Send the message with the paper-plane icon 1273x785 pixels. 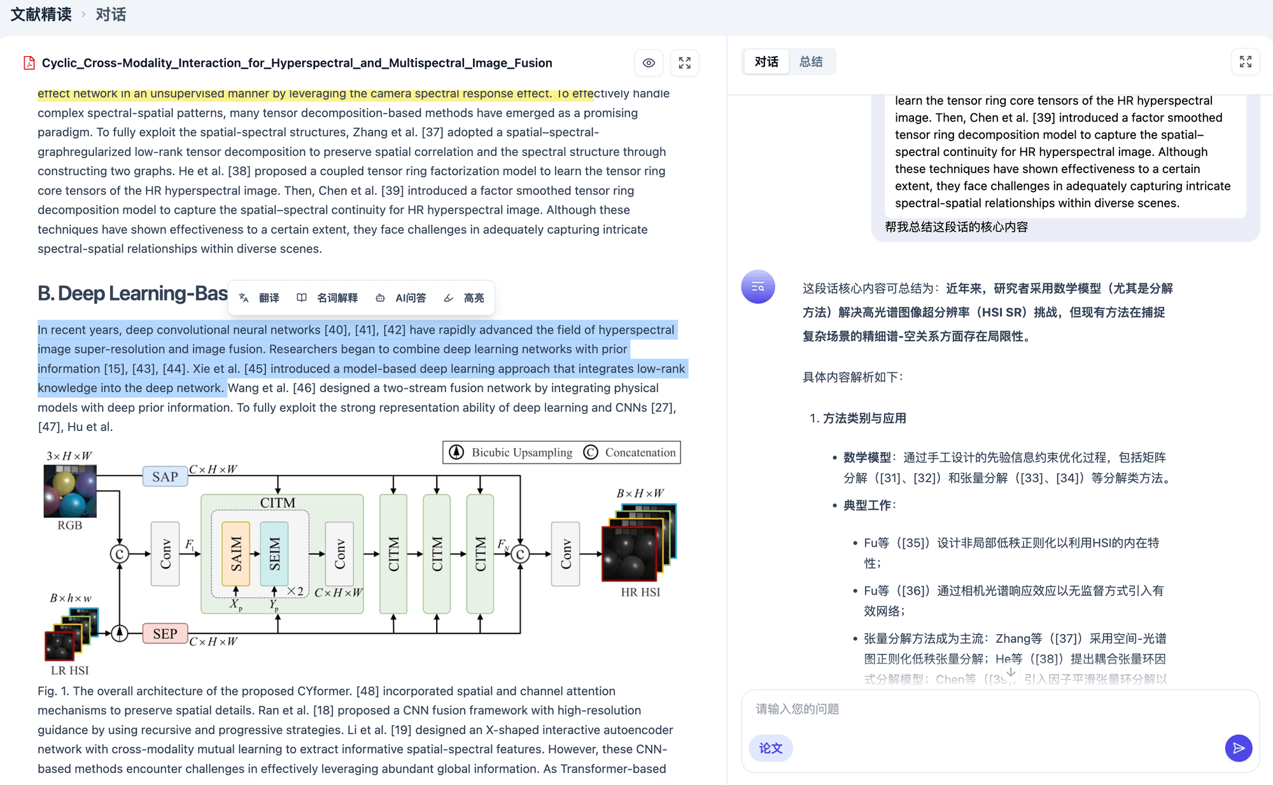[1239, 748]
